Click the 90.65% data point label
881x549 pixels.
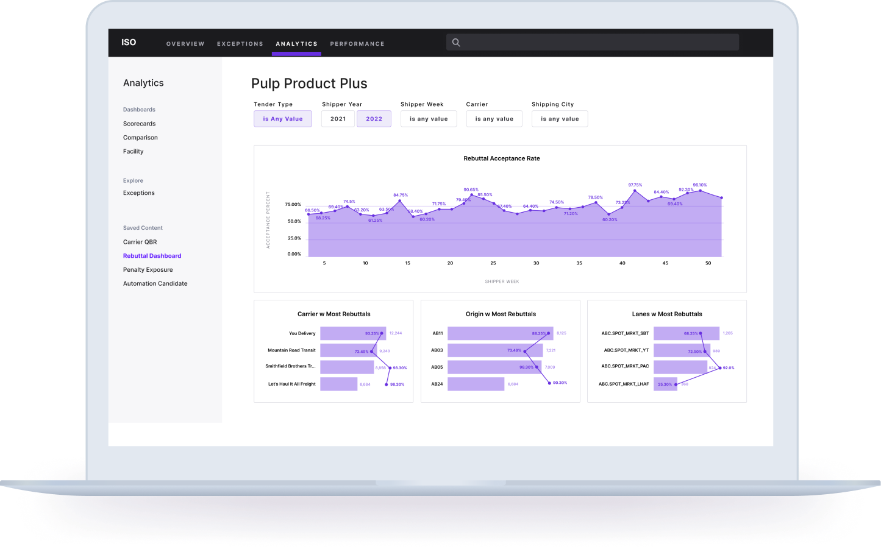tap(471, 190)
